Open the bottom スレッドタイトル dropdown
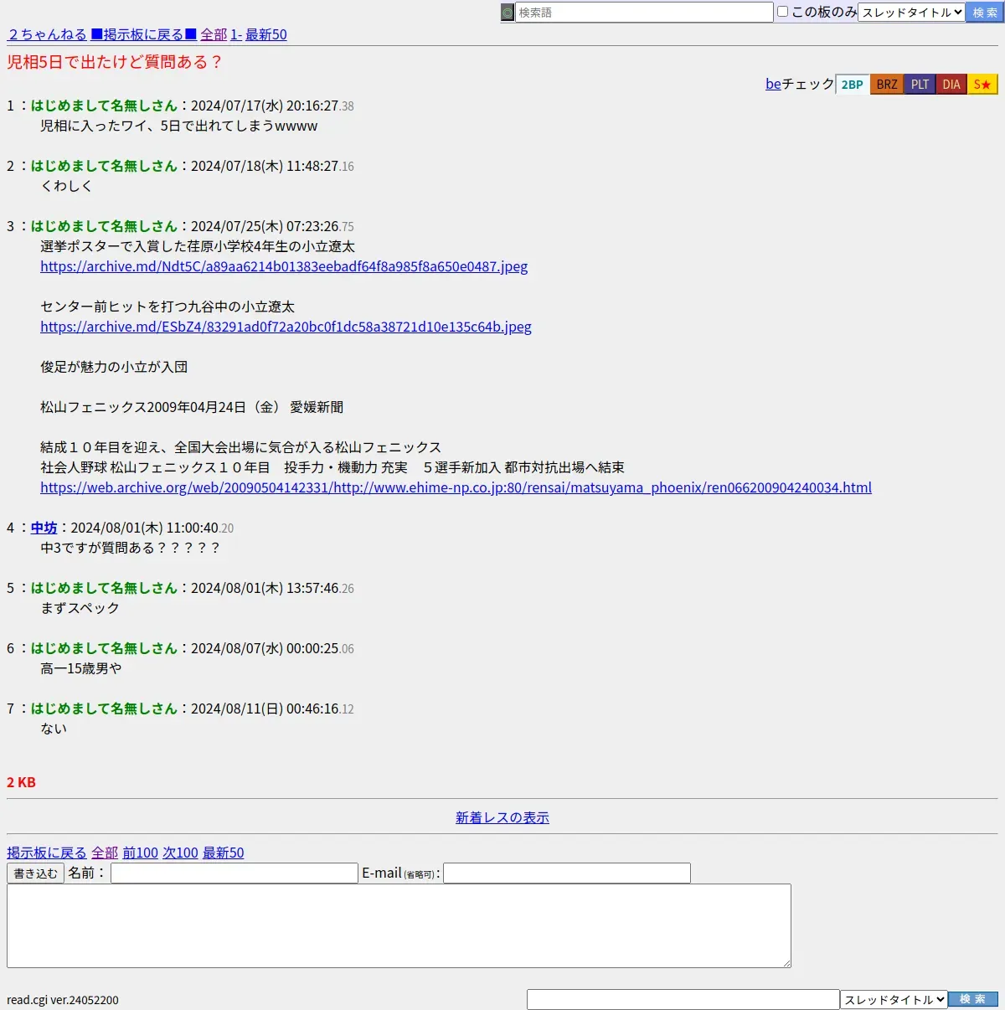 point(894,1000)
